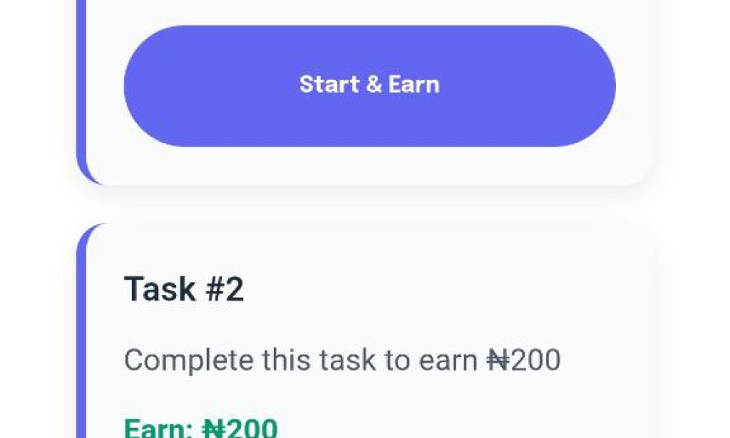Tap the Start & Earn button label

[x=368, y=85]
